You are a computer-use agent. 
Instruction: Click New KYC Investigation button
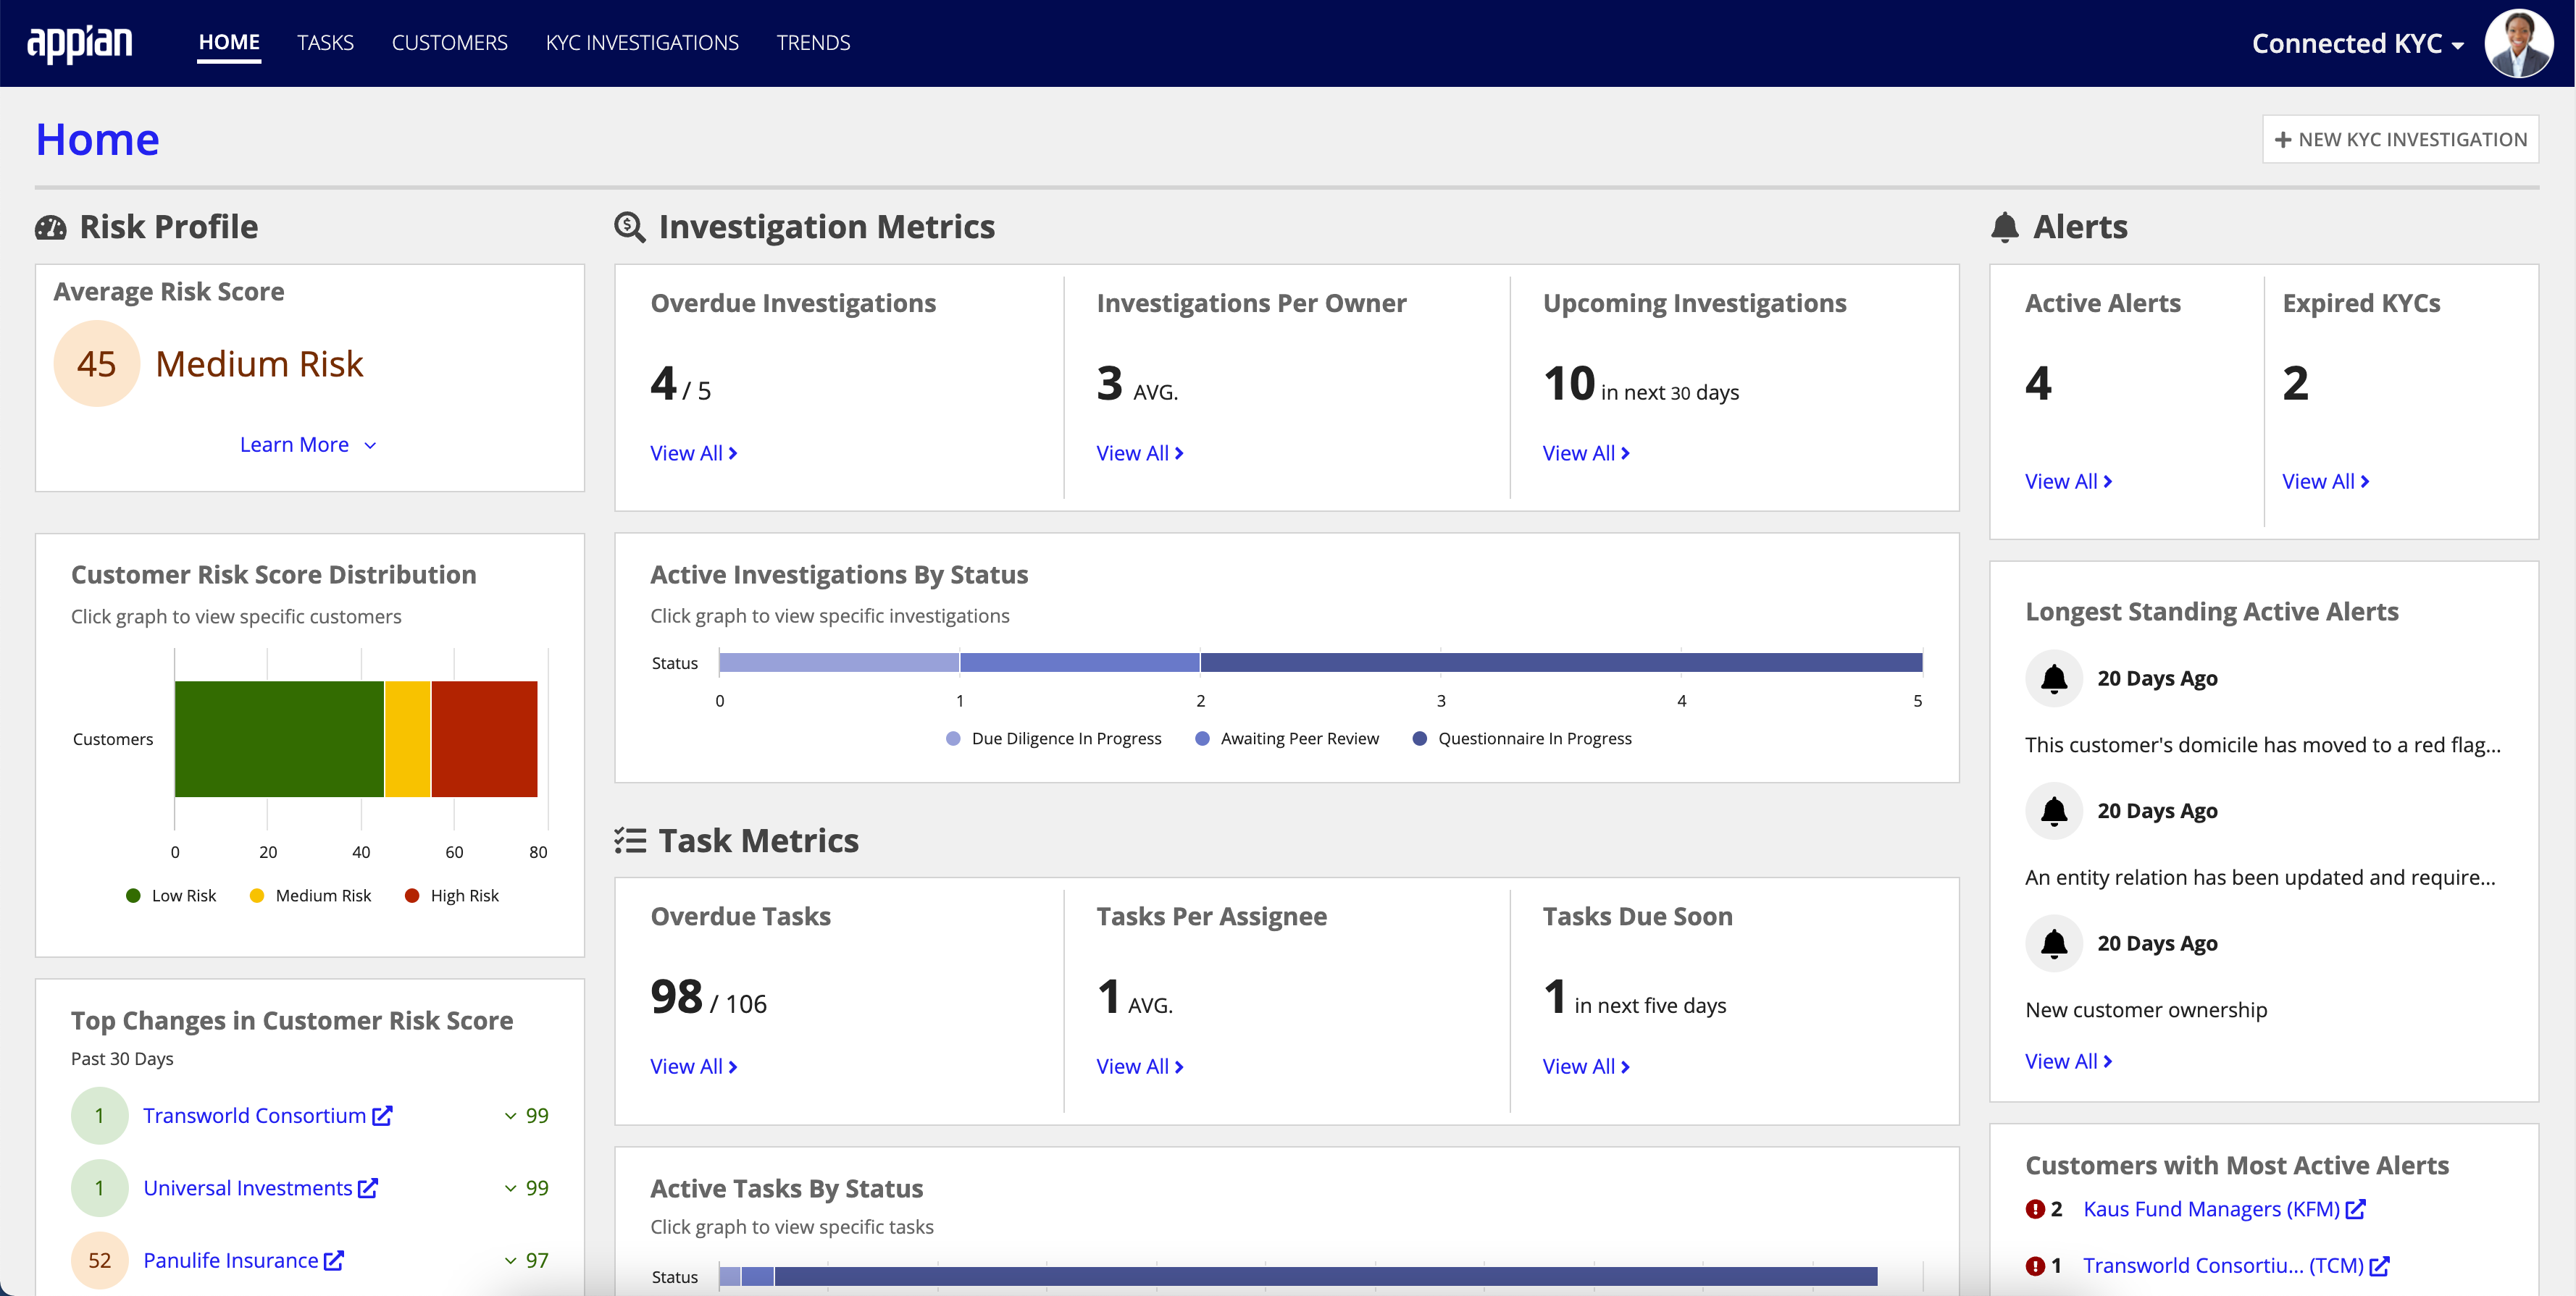coord(2400,140)
